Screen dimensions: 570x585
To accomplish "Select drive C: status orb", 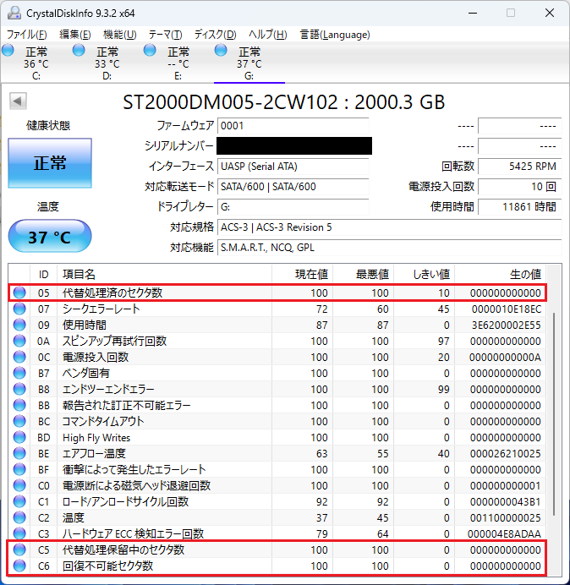I will [x=8, y=50].
